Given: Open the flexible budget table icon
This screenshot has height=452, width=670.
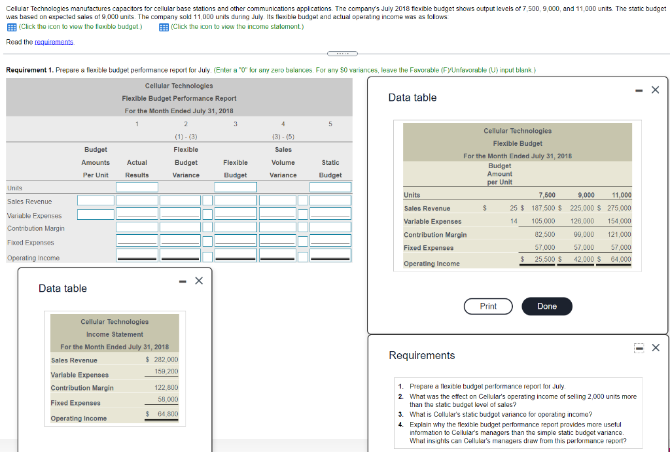Looking at the screenshot, I should 12,27.
